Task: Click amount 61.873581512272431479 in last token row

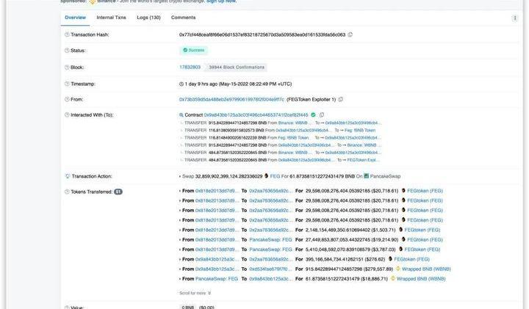Action: coord(333,279)
